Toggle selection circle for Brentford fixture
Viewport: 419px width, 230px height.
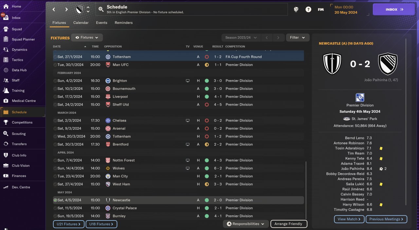pos(55,144)
